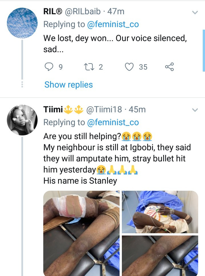View top-right hospital bed photo
The width and height of the screenshot is (205, 276).
point(160,212)
